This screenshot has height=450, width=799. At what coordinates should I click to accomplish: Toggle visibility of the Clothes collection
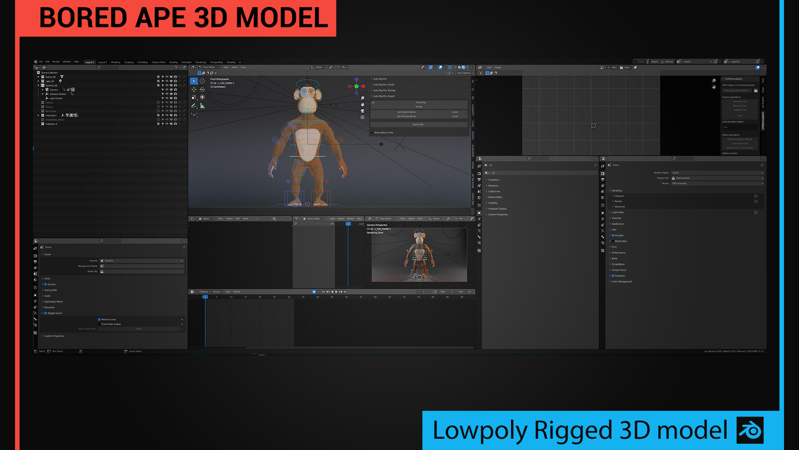tap(167, 103)
